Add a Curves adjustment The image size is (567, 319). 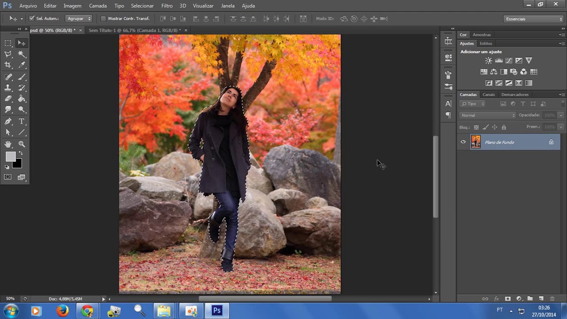coord(509,61)
